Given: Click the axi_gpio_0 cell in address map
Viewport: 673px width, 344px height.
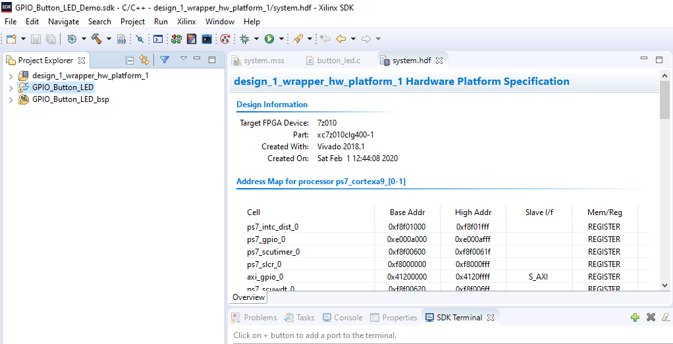Looking at the screenshot, I should 265,277.
